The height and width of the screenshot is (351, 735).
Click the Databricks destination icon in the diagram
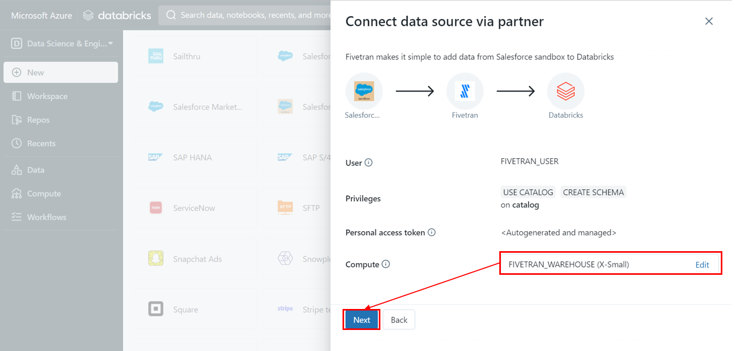pos(566,91)
